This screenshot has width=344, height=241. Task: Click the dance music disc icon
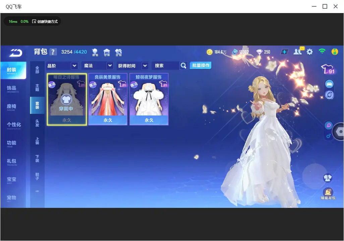click(x=329, y=95)
